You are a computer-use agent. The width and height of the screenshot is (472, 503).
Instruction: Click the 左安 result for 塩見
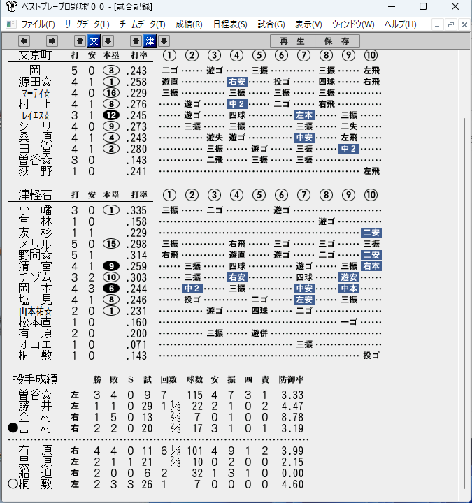click(304, 300)
